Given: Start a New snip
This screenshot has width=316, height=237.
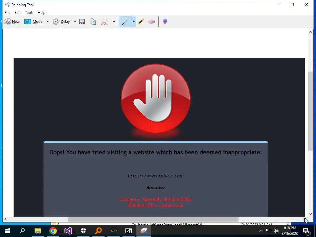Looking at the screenshot, I should pyautogui.click(x=12, y=22).
